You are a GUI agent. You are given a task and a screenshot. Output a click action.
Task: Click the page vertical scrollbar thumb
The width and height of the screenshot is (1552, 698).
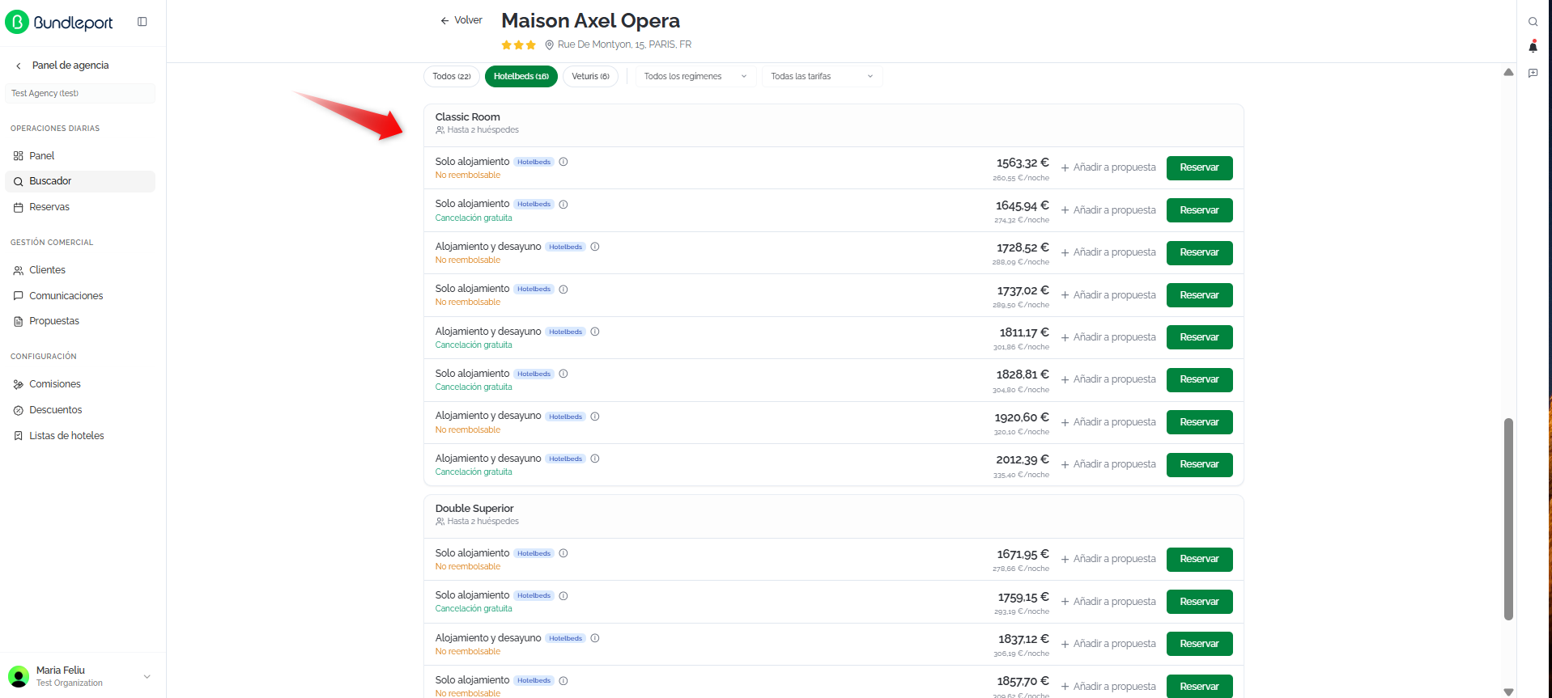tap(1508, 518)
